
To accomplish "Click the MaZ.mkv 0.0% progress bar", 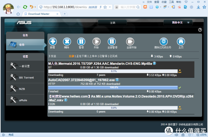I will click(113, 108).
